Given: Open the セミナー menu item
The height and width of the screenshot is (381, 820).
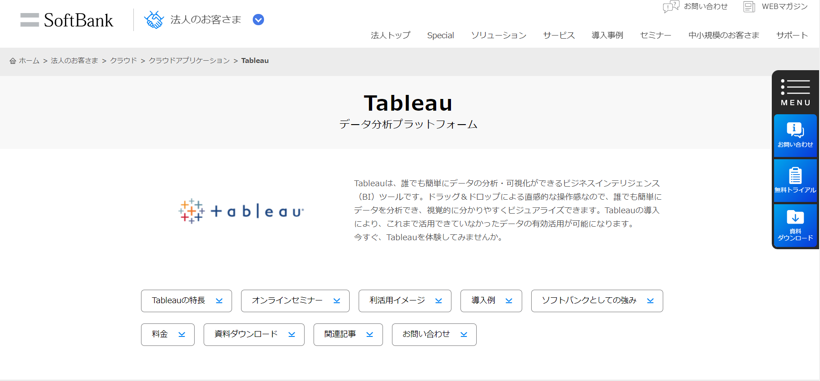Looking at the screenshot, I should click(656, 35).
